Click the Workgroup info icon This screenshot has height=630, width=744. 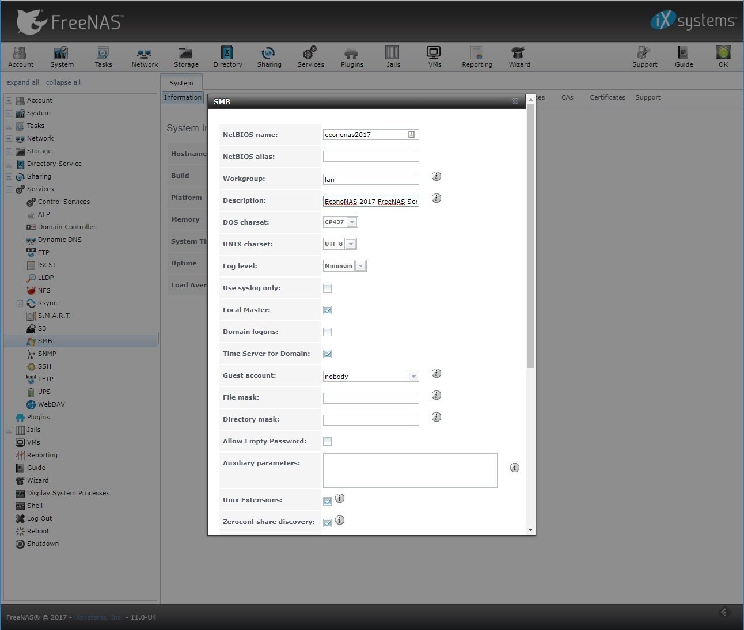coord(436,176)
